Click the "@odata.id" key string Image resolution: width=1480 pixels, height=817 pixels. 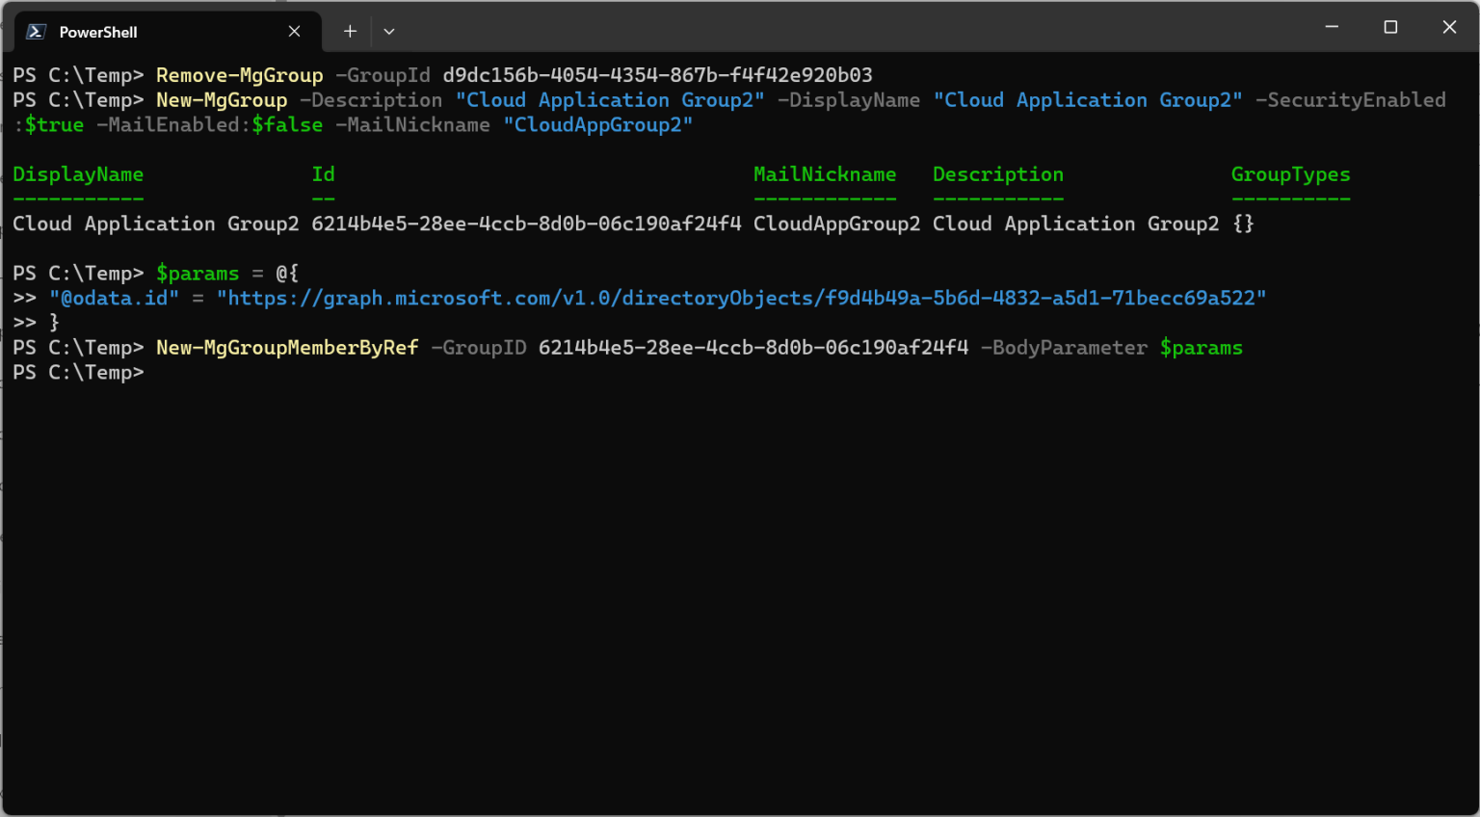tap(114, 298)
